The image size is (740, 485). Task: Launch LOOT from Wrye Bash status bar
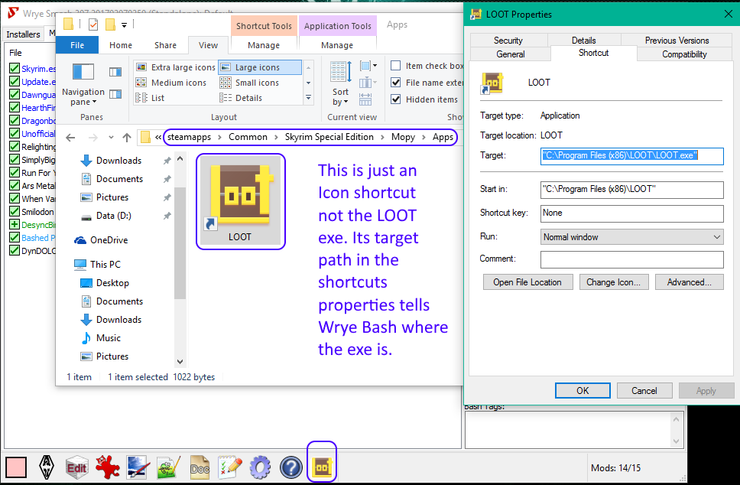tap(321, 466)
